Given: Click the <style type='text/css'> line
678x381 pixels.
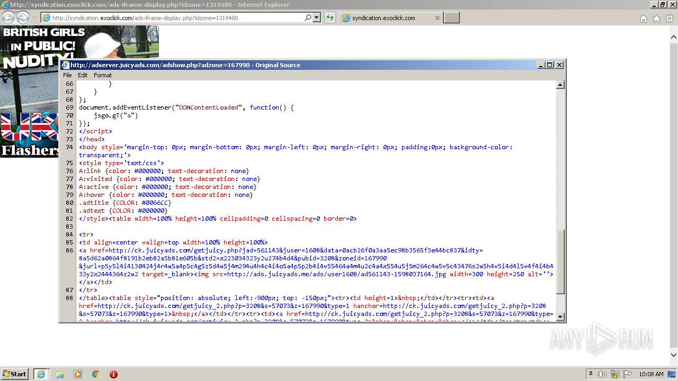Looking at the screenshot, I should point(121,163).
